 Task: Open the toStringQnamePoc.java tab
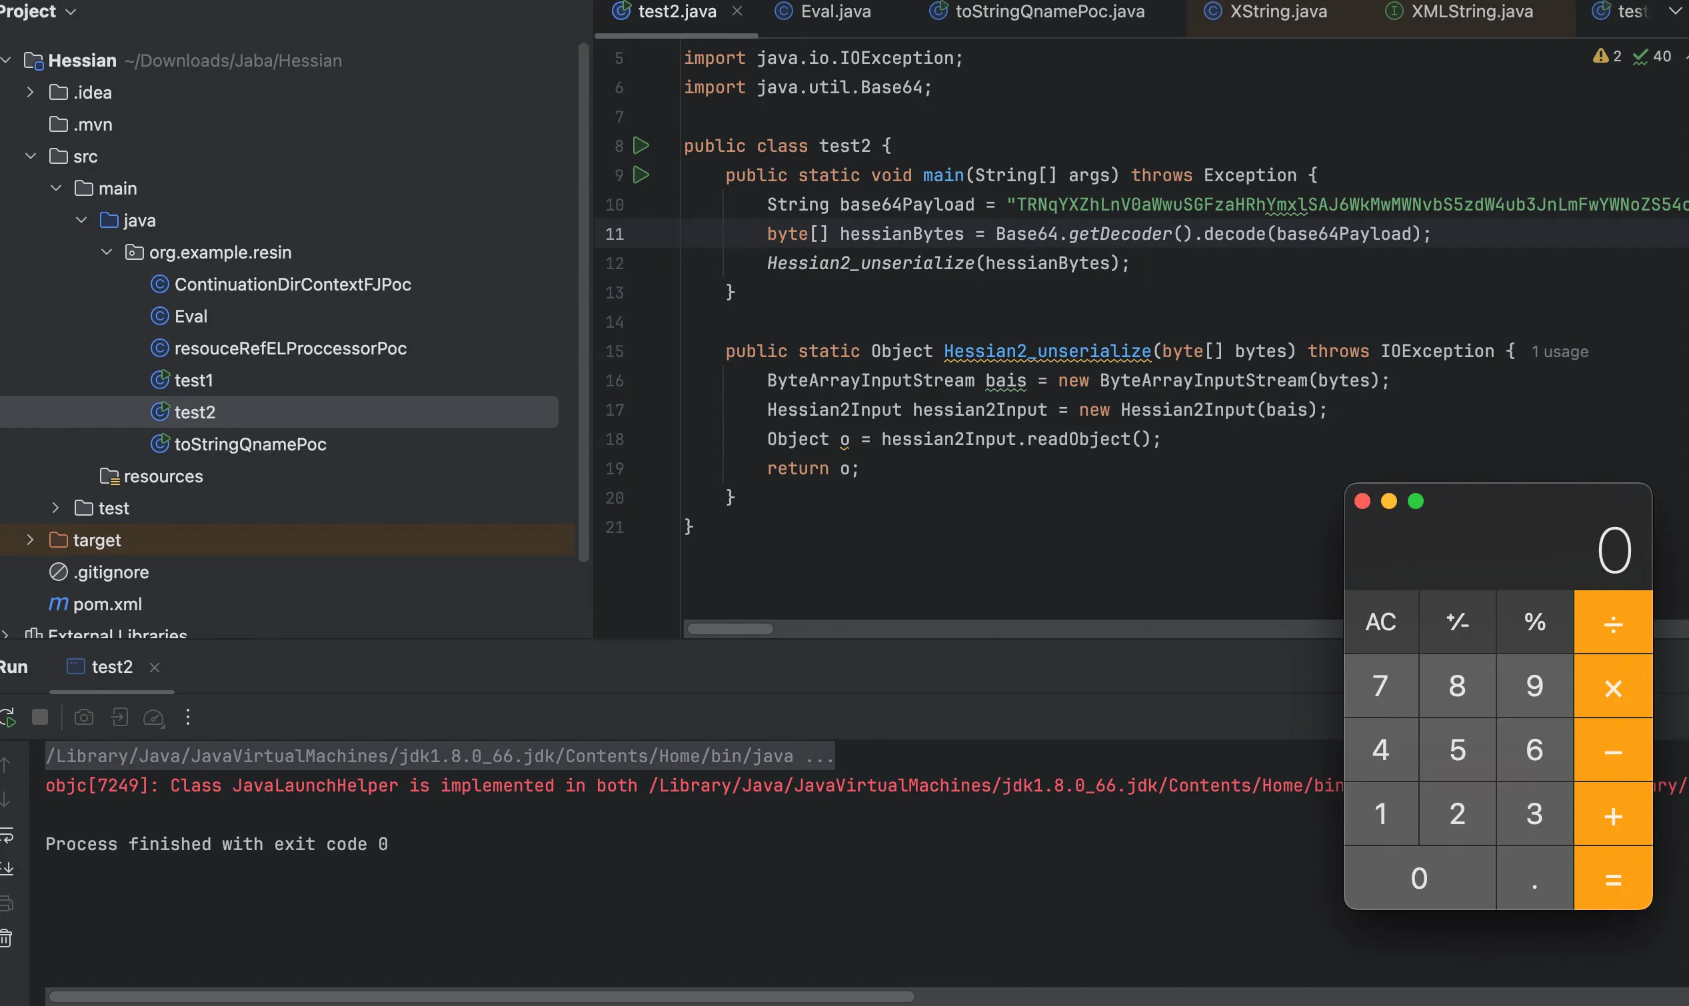[x=1049, y=11]
